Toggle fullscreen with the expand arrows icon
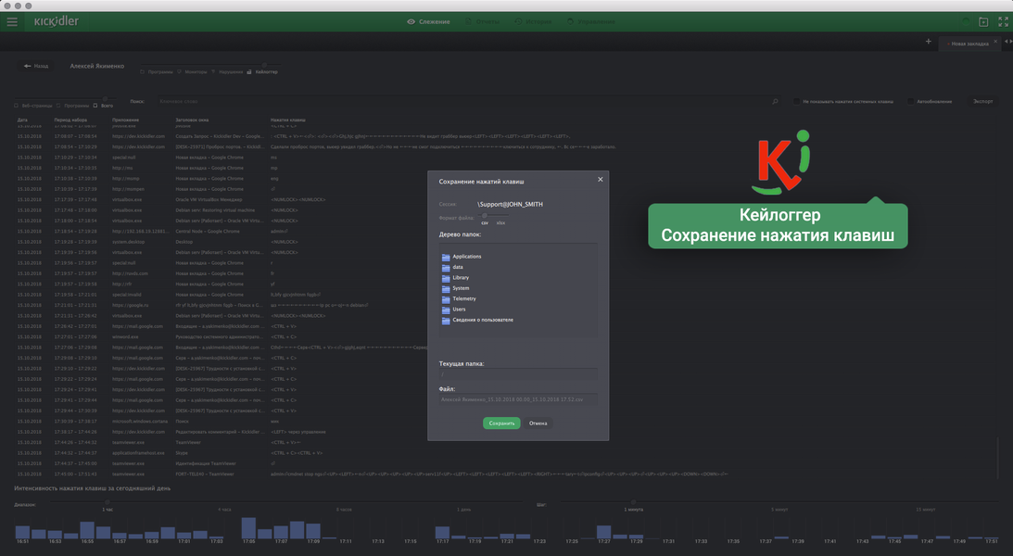This screenshot has height=556, width=1013. click(1003, 22)
